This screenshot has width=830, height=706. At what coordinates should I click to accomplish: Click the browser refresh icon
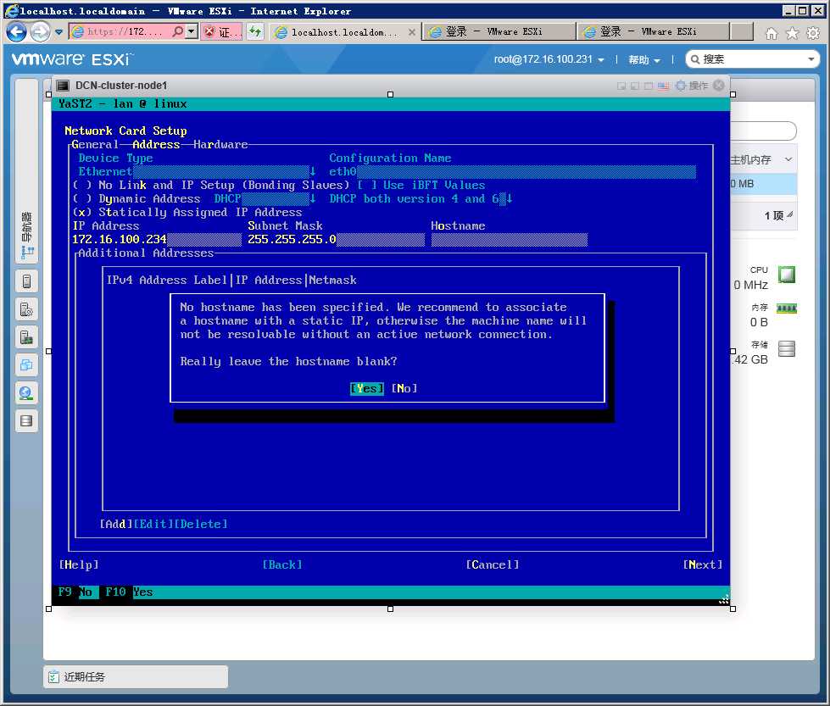pyautogui.click(x=256, y=31)
